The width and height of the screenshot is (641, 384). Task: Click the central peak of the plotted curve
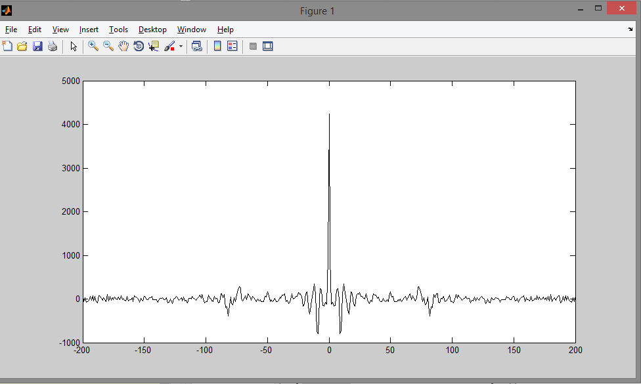click(329, 115)
